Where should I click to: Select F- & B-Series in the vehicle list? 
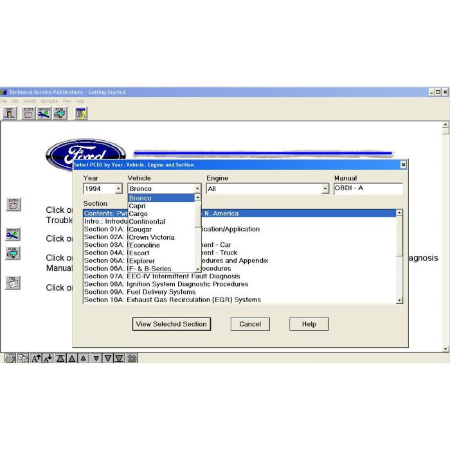click(x=161, y=269)
